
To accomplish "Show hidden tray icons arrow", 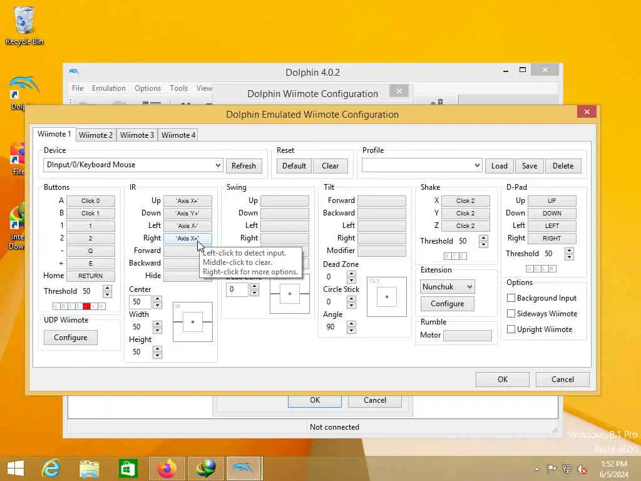I will [536, 469].
